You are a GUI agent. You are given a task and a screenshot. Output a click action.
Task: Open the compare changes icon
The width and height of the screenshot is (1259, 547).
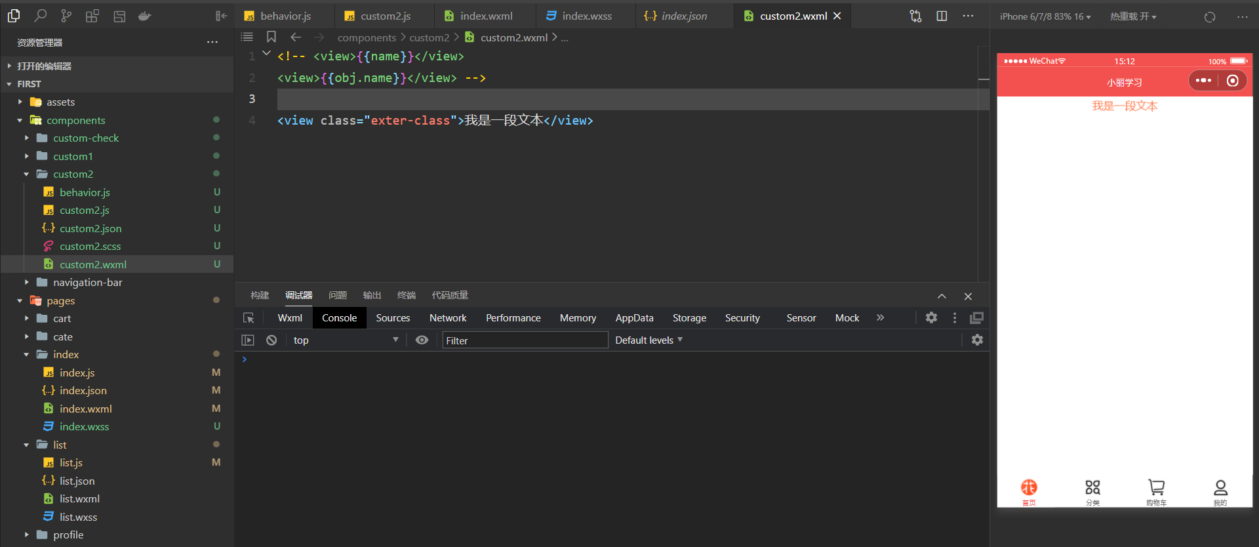tap(915, 16)
